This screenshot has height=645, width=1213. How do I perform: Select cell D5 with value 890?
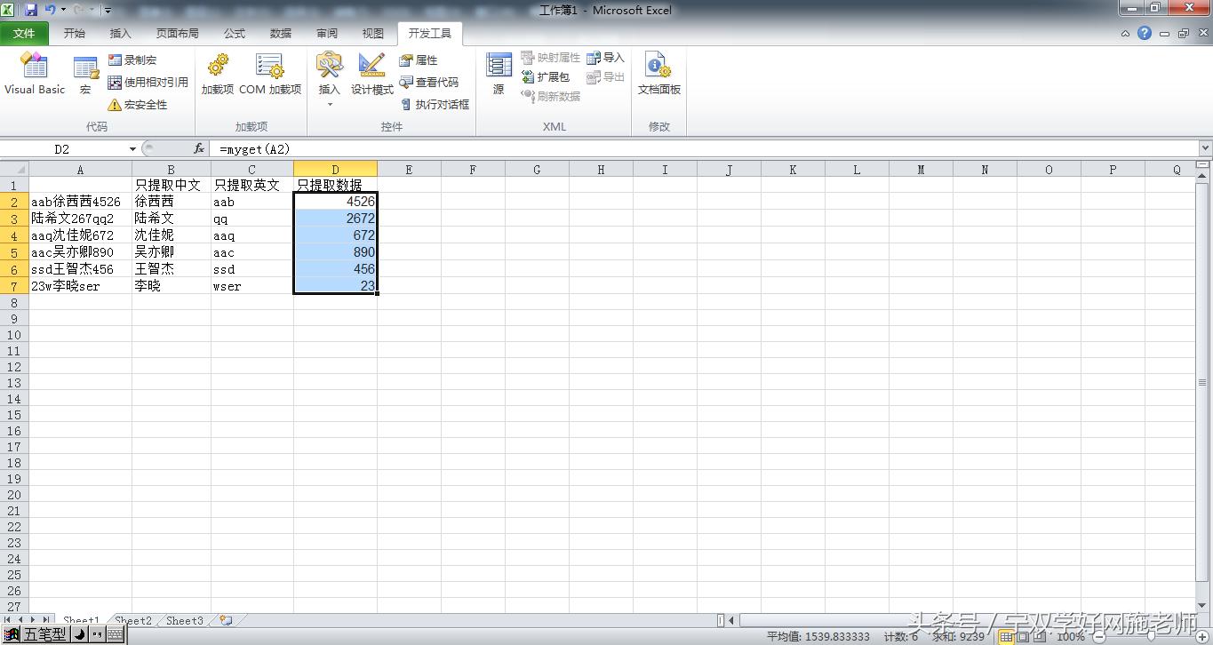pos(335,252)
